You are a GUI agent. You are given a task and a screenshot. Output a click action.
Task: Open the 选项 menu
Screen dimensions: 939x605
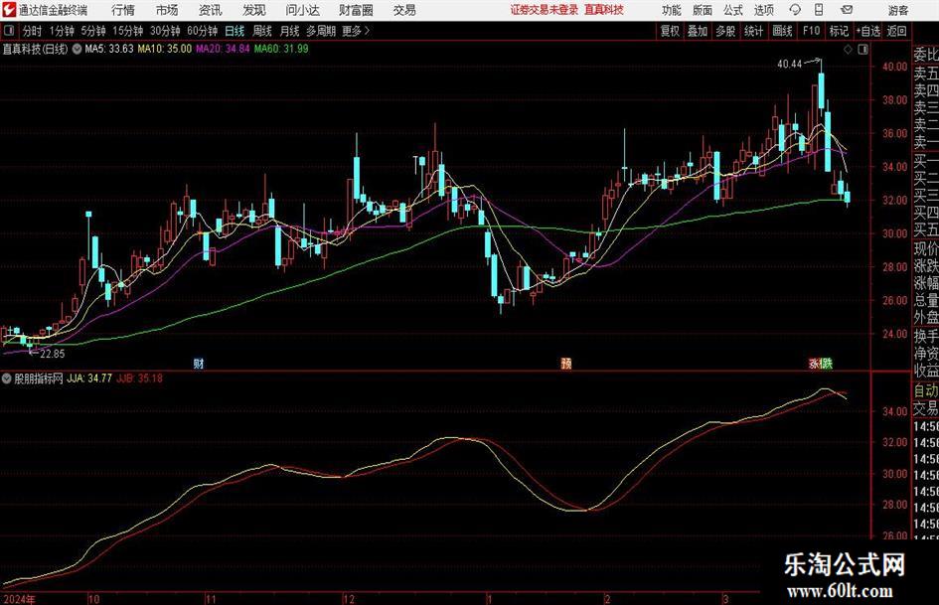click(763, 10)
